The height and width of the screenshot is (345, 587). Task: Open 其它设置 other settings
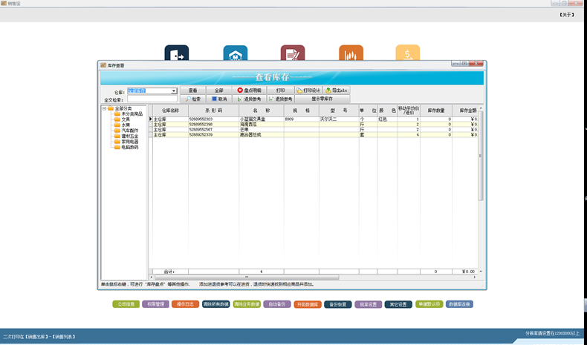398,304
